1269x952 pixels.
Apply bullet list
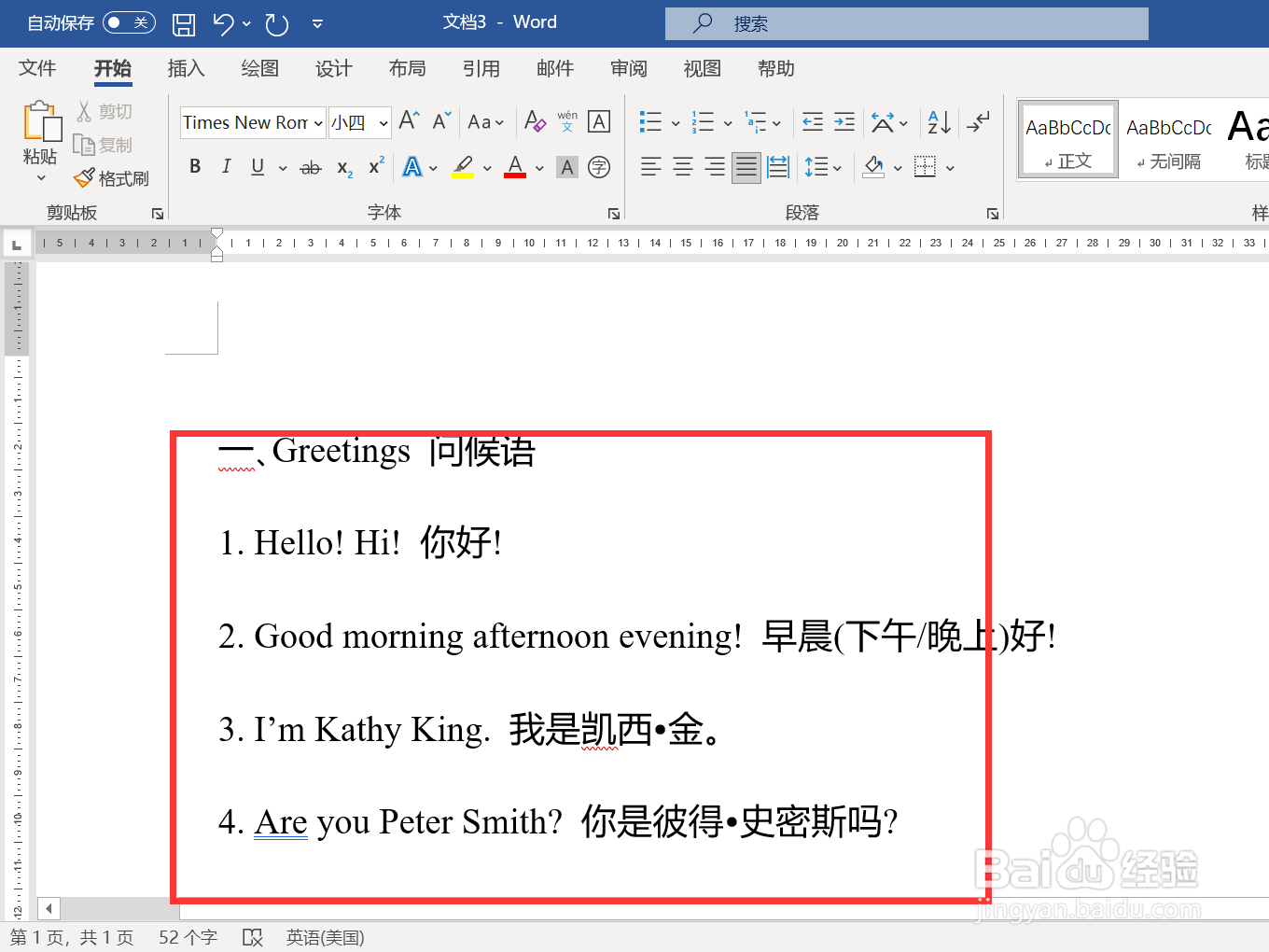(x=650, y=122)
